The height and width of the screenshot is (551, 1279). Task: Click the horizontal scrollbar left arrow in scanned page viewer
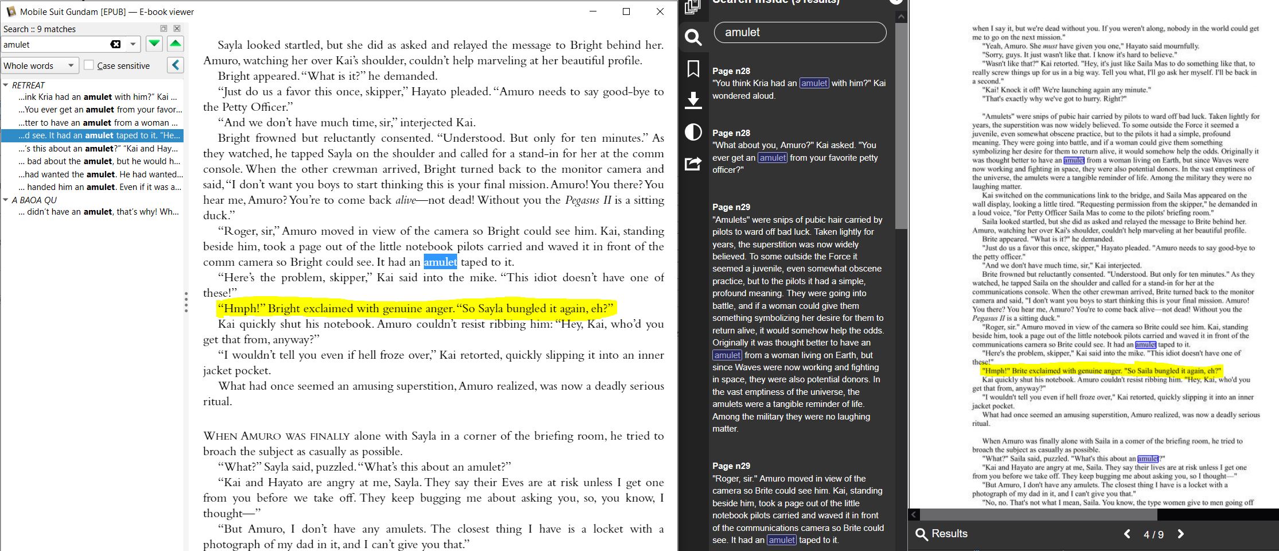click(x=914, y=514)
